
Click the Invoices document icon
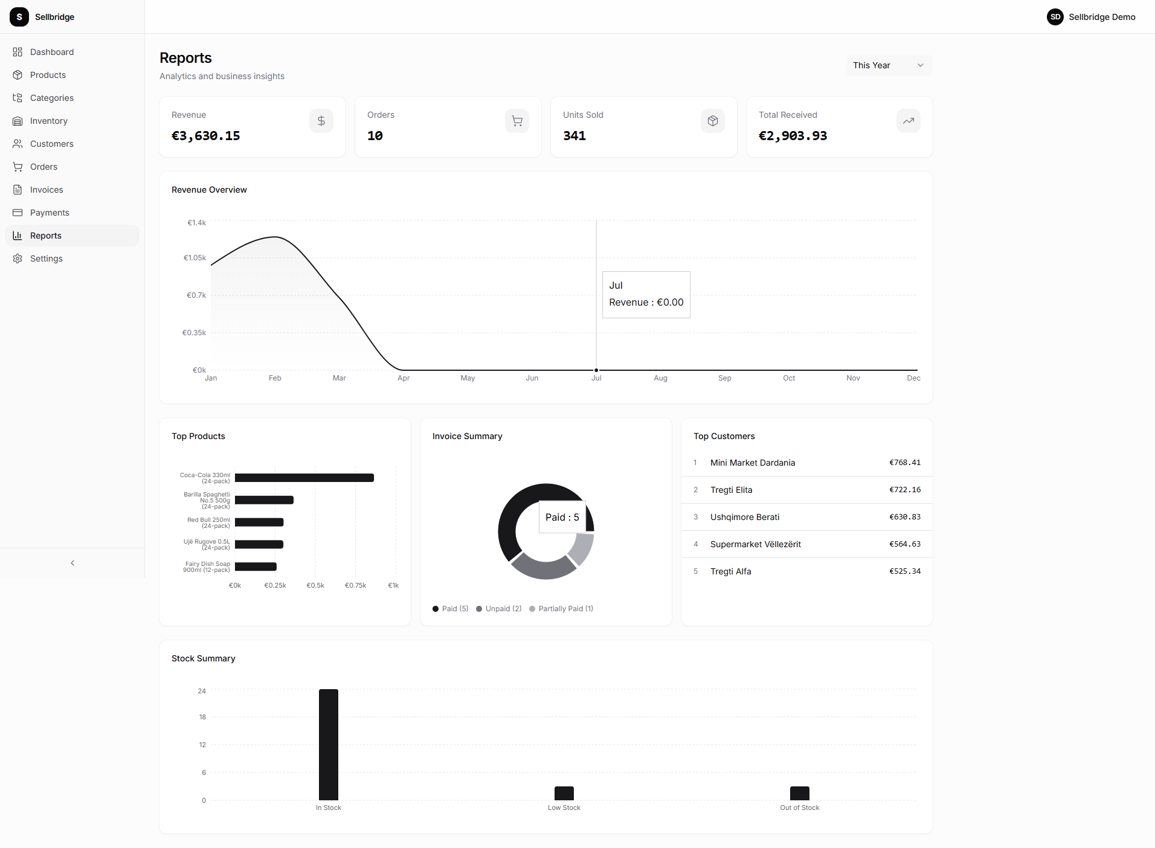pyautogui.click(x=18, y=190)
